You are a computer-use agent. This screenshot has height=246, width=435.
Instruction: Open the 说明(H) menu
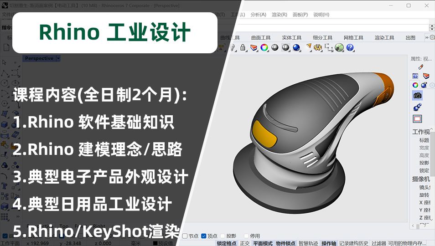321,15
